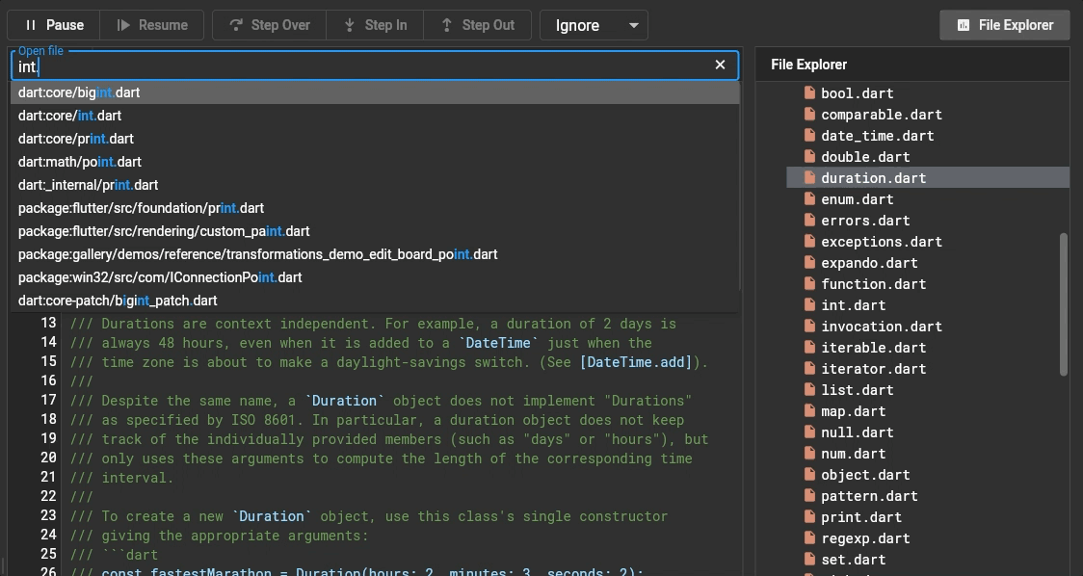
Task: Click the Step In button
Action: click(375, 25)
